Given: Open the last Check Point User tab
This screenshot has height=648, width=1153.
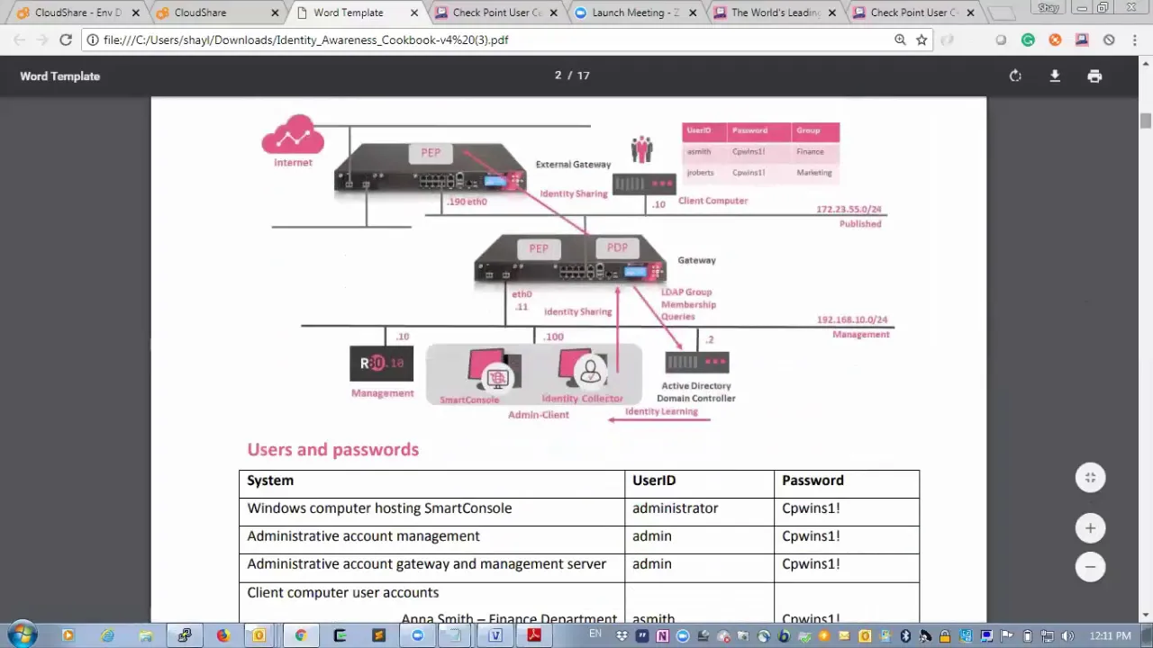Looking at the screenshot, I should click(x=912, y=13).
